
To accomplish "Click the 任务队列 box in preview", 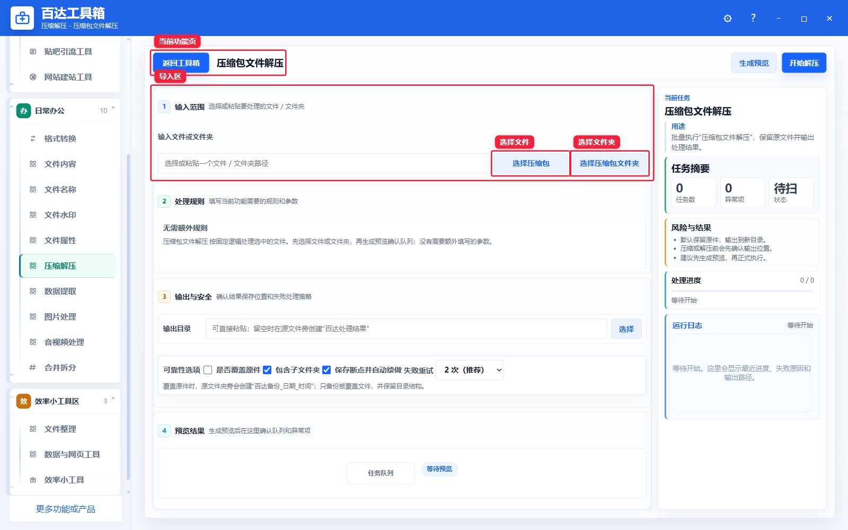I will [x=381, y=473].
